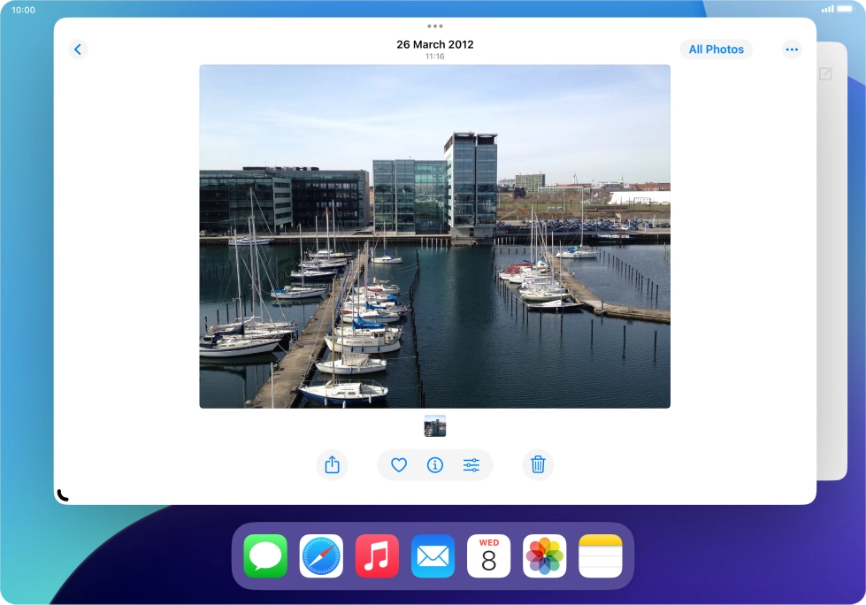The image size is (866, 605).
Task: Tap the active call indicator
Action: (x=61, y=494)
